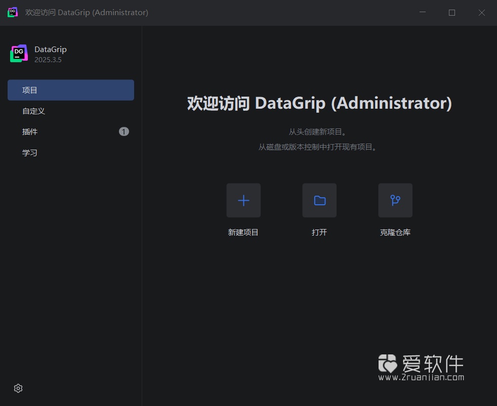The image size is (497, 406).
Task: Minimize the DataGrip window
Action: [x=422, y=12]
